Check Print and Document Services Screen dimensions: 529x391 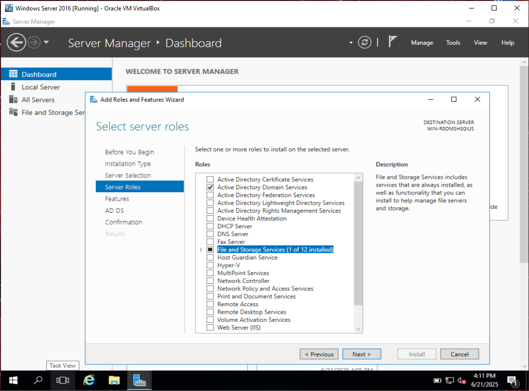pyautogui.click(x=210, y=296)
